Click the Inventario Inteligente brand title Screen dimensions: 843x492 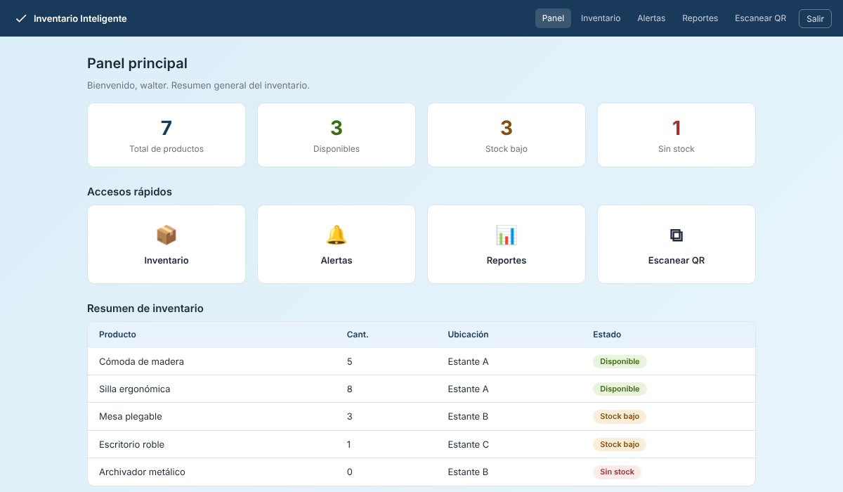pyautogui.click(x=80, y=19)
